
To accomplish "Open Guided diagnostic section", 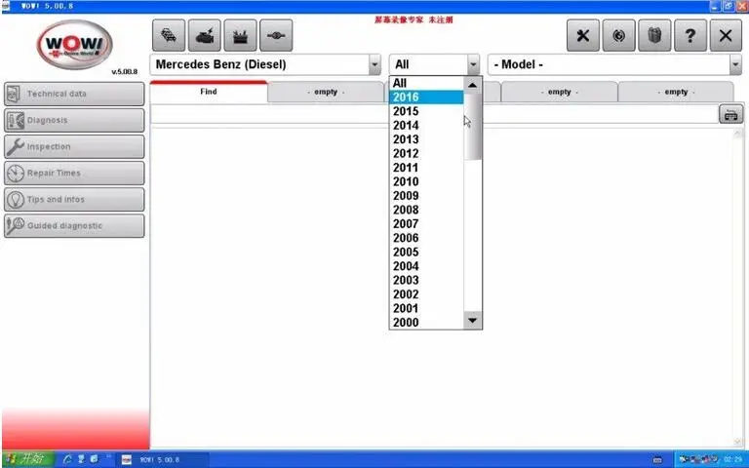I will click(74, 225).
